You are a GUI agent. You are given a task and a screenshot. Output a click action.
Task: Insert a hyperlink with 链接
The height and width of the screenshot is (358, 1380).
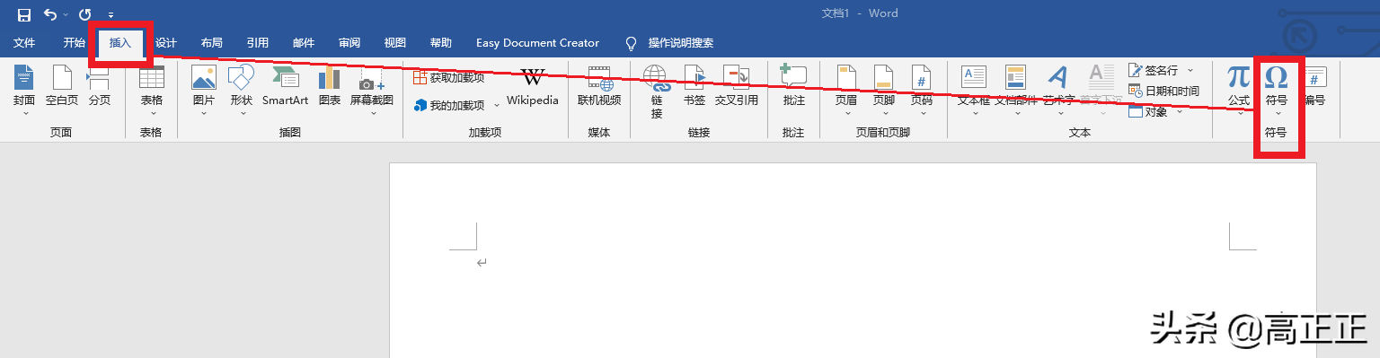[657, 92]
